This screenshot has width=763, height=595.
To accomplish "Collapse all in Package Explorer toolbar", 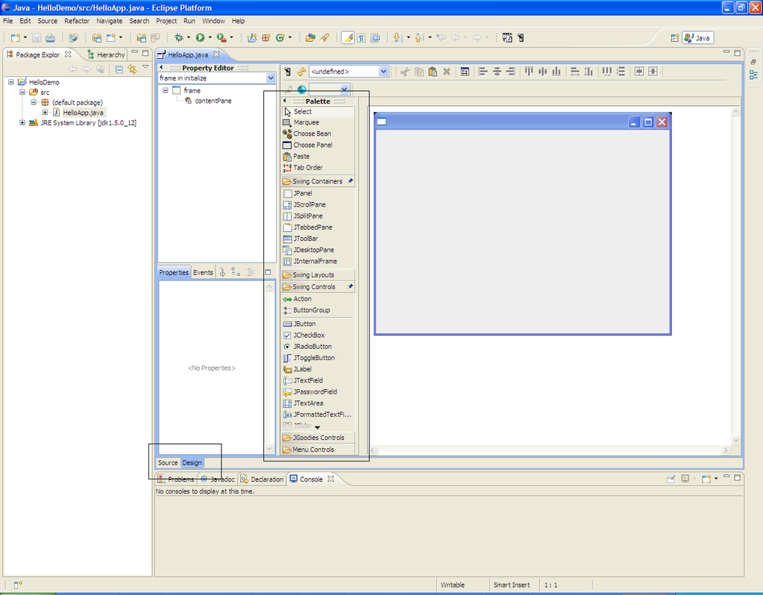I will click(119, 69).
